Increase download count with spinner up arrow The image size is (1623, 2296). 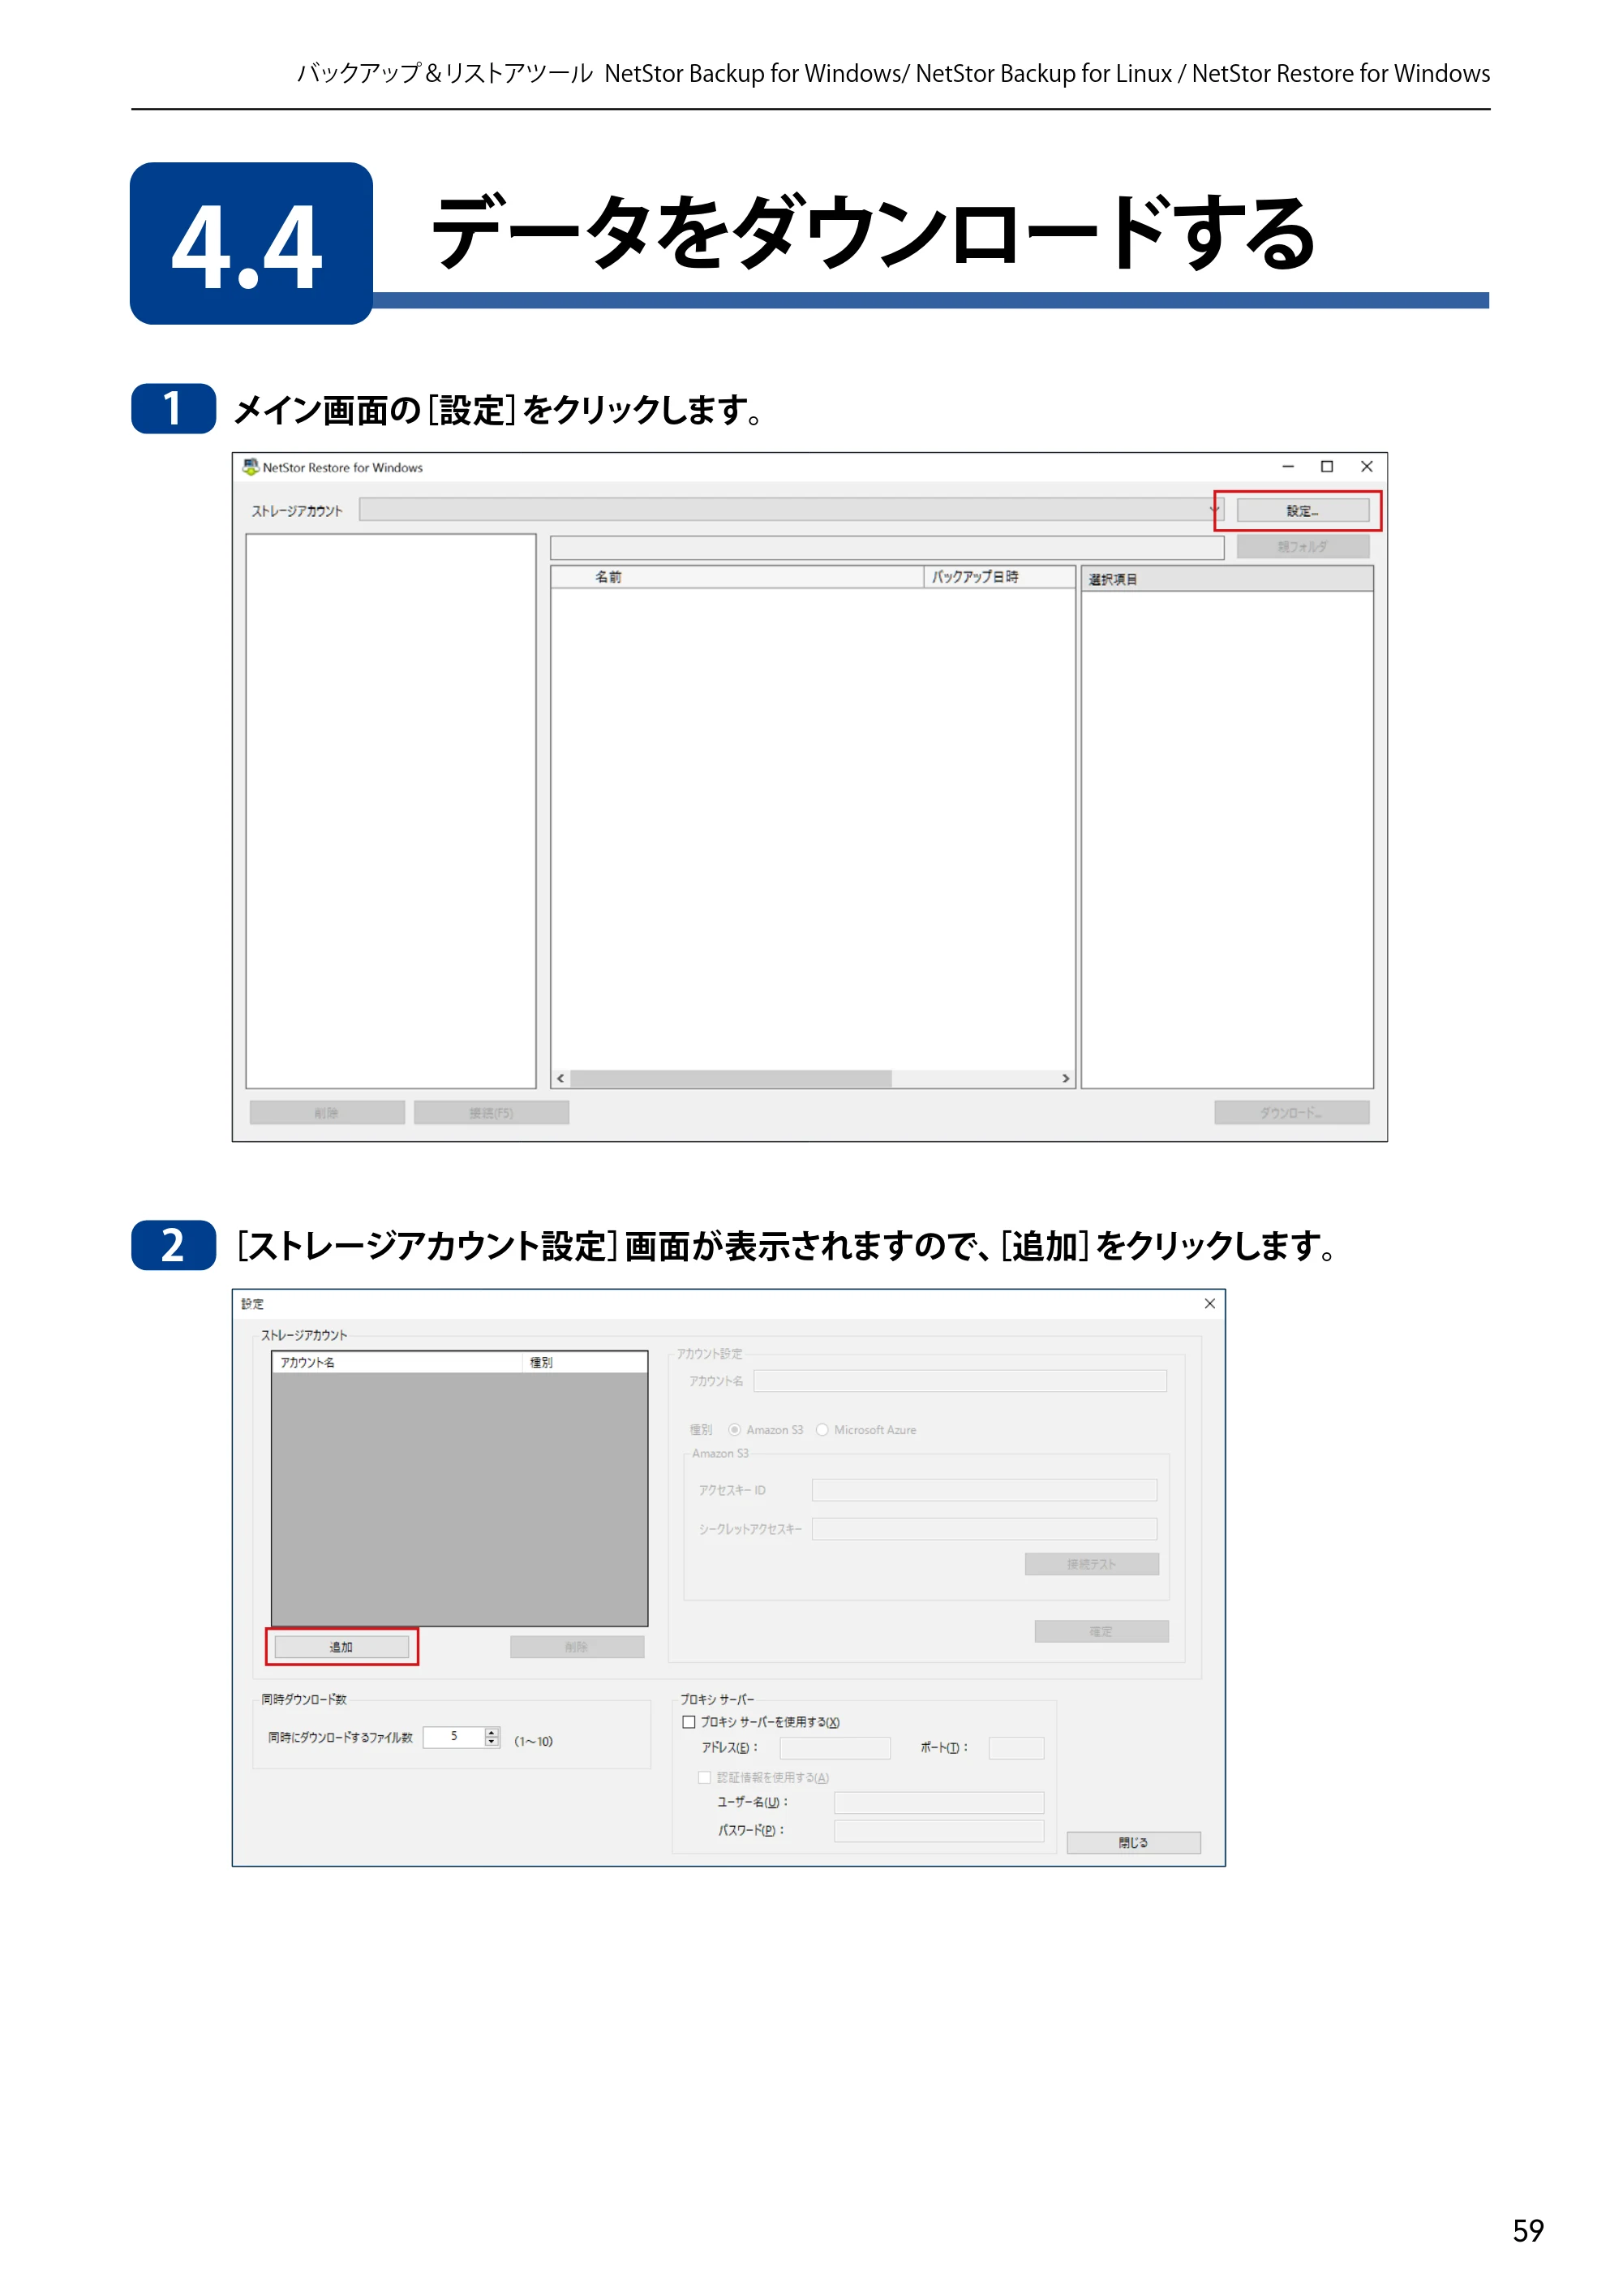click(492, 1732)
